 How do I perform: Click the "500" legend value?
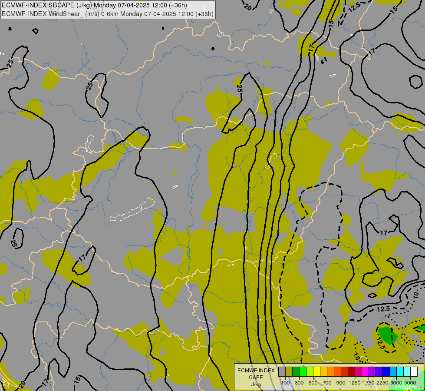[x=313, y=383]
